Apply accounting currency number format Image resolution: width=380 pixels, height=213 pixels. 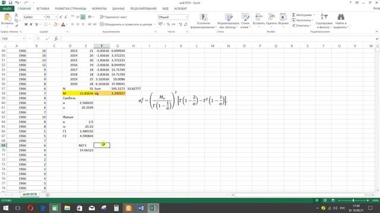(160, 24)
